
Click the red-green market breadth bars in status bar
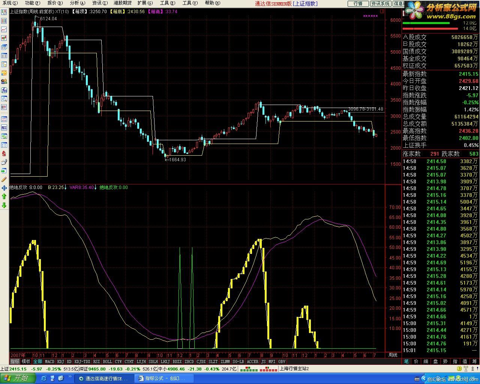click(258, 369)
